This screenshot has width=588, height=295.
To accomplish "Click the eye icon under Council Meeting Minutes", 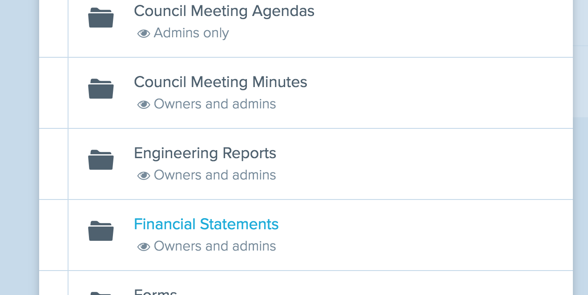I will 144,104.
